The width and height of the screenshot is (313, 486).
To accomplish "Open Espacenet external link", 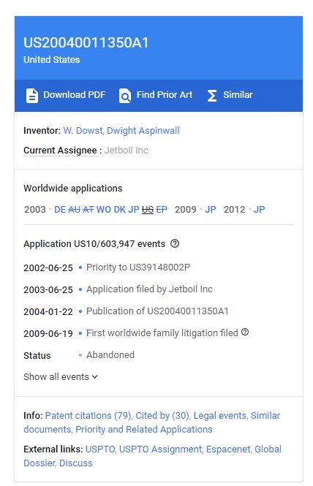I will pos(228,449).
